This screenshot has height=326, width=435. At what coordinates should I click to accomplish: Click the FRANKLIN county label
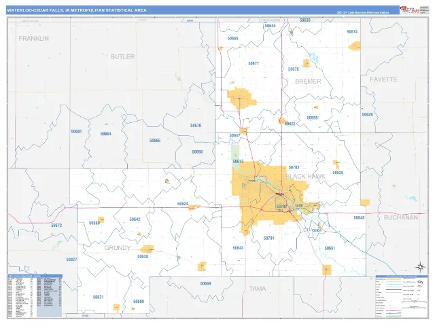(x=33, y=39)
